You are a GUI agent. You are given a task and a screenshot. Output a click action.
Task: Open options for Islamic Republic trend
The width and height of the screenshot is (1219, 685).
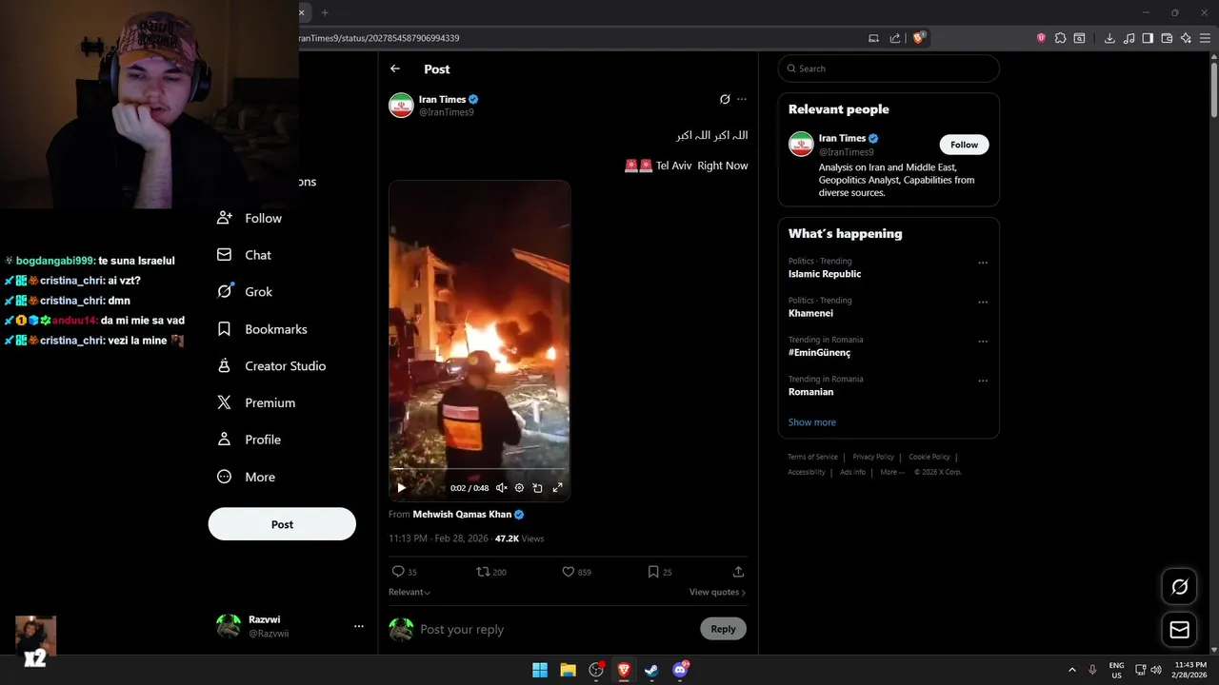[x=983, y=263]
